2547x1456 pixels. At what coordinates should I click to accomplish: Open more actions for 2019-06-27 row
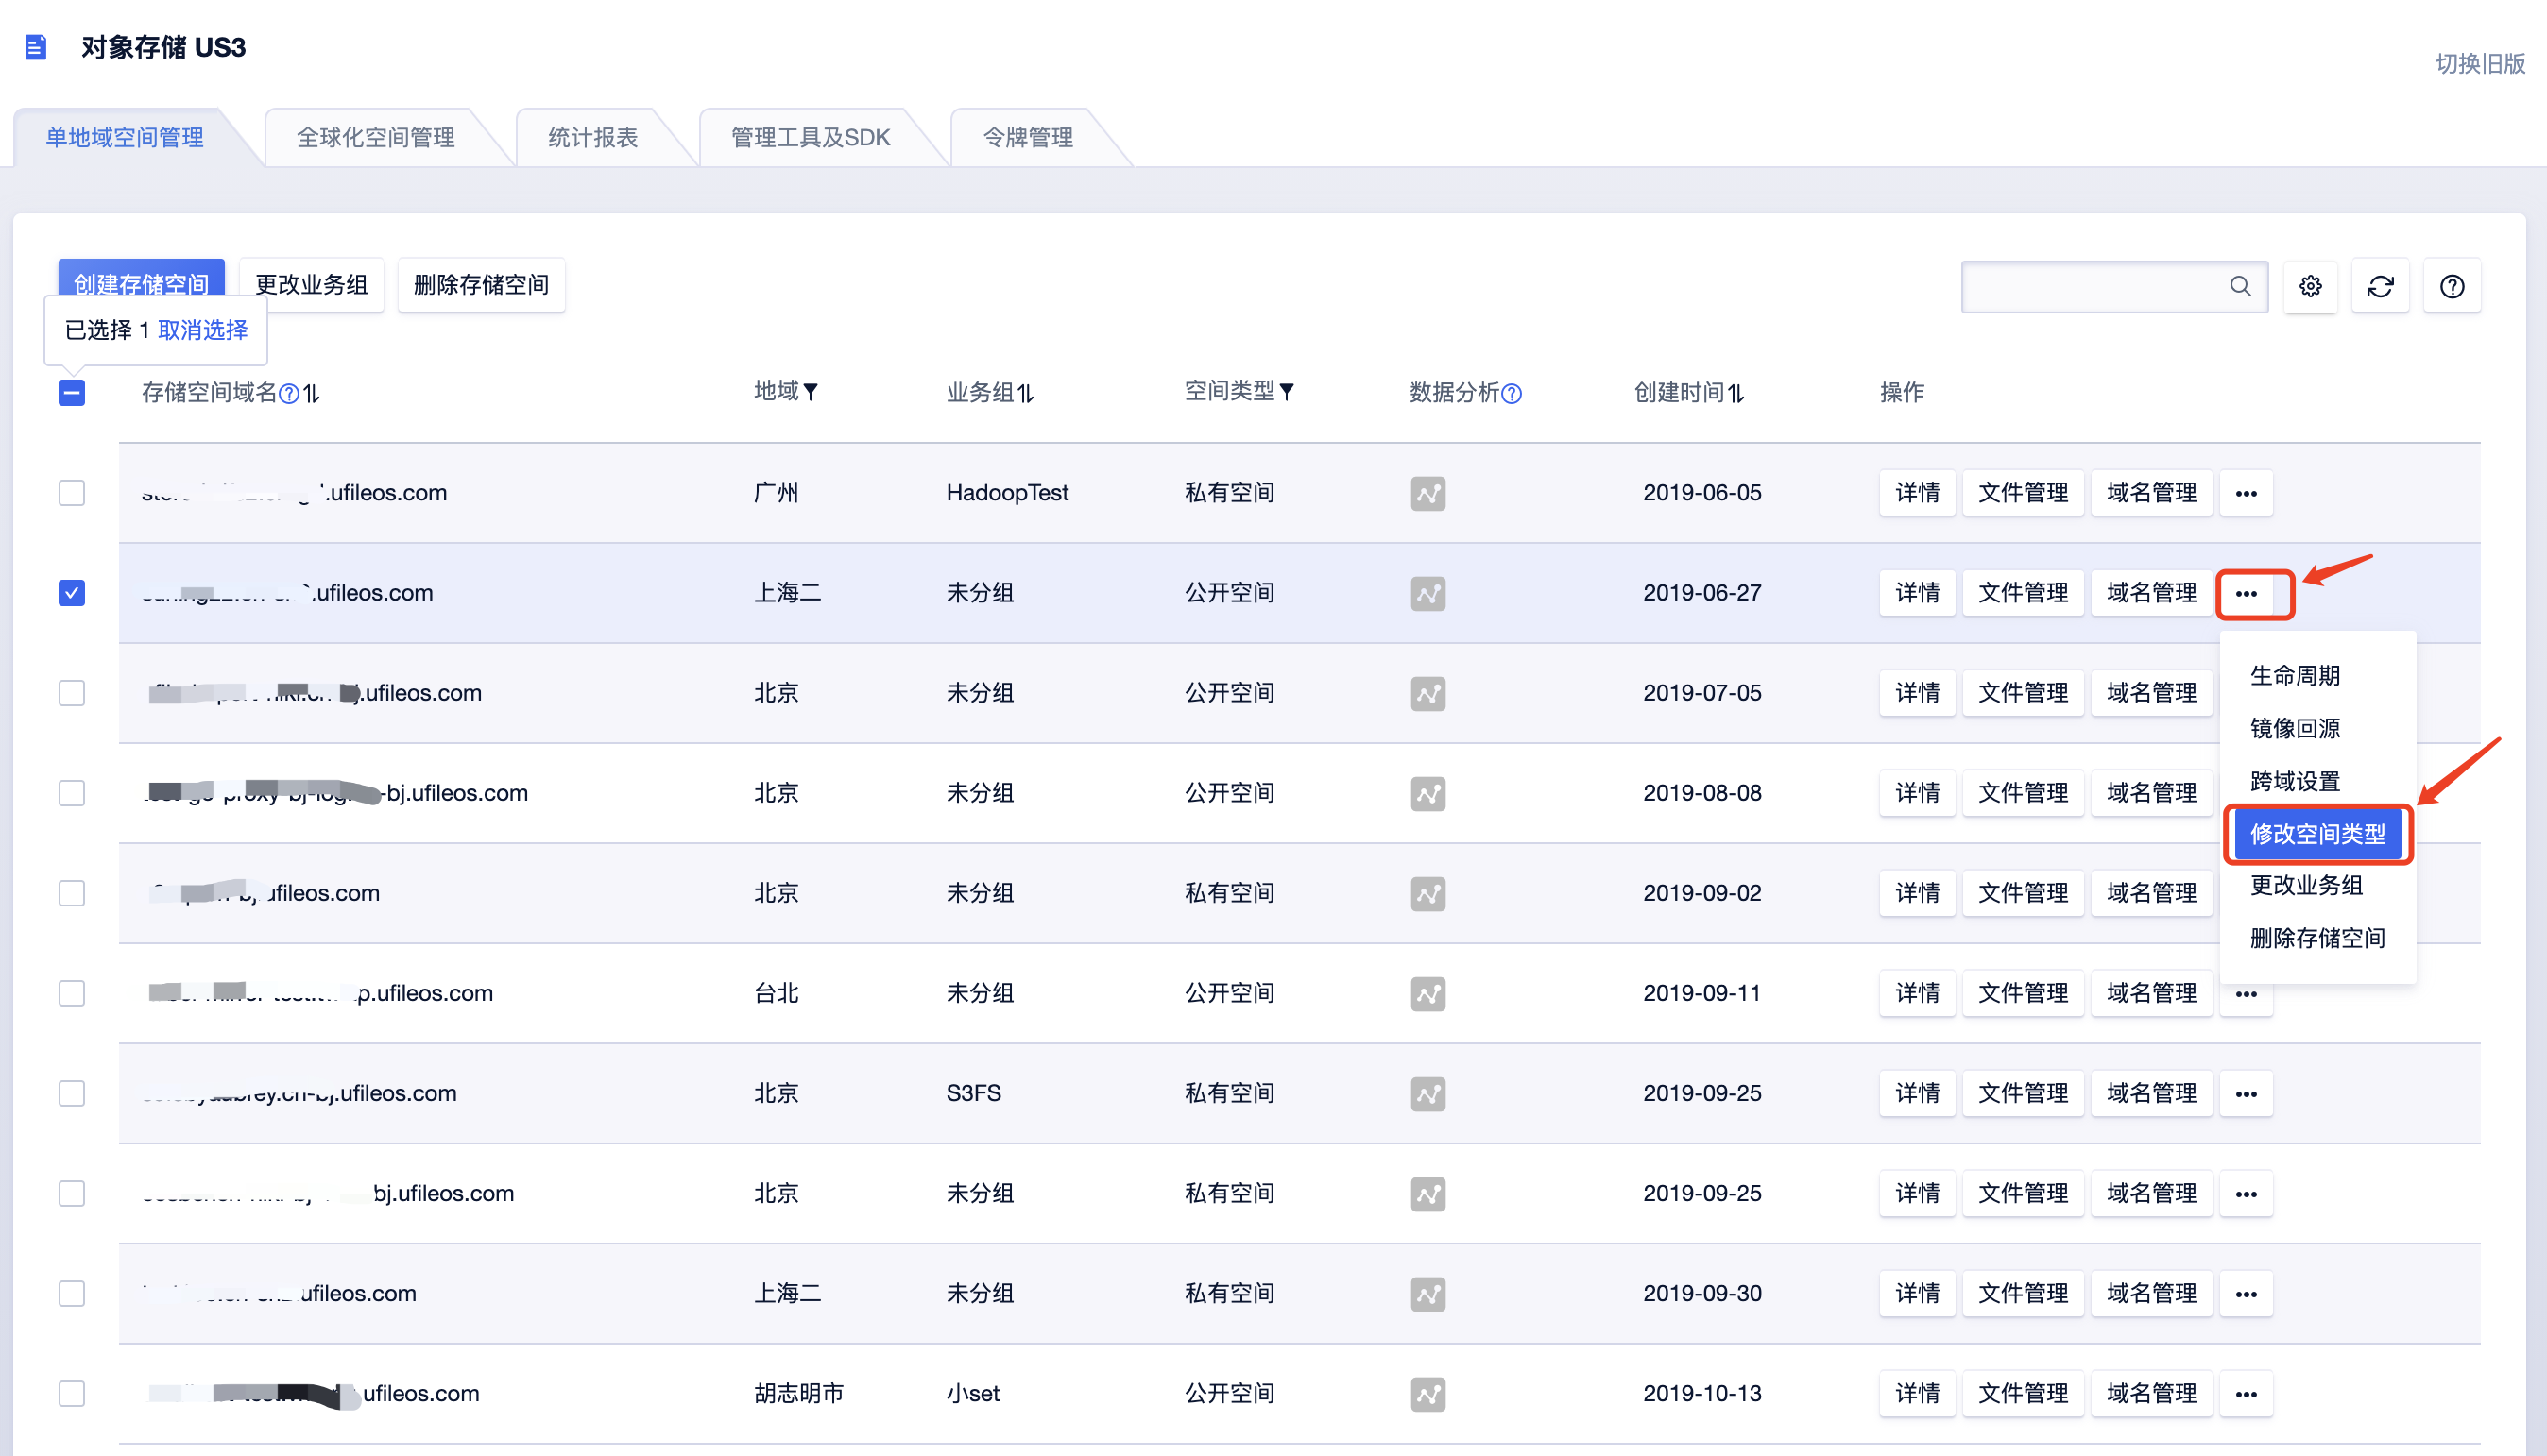click(x=2246, y=594)
